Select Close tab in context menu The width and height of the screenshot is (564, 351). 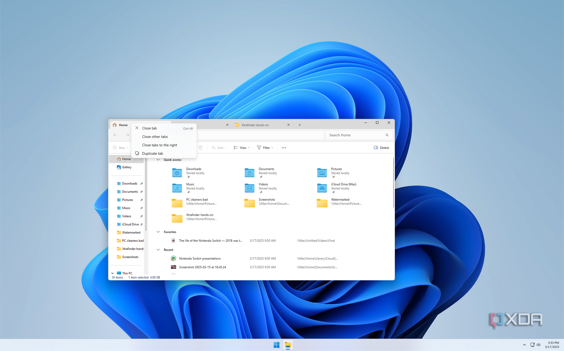164,128
